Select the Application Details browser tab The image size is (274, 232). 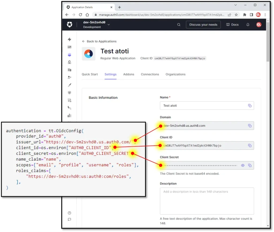pyautogui.click(x=89, y=7)
